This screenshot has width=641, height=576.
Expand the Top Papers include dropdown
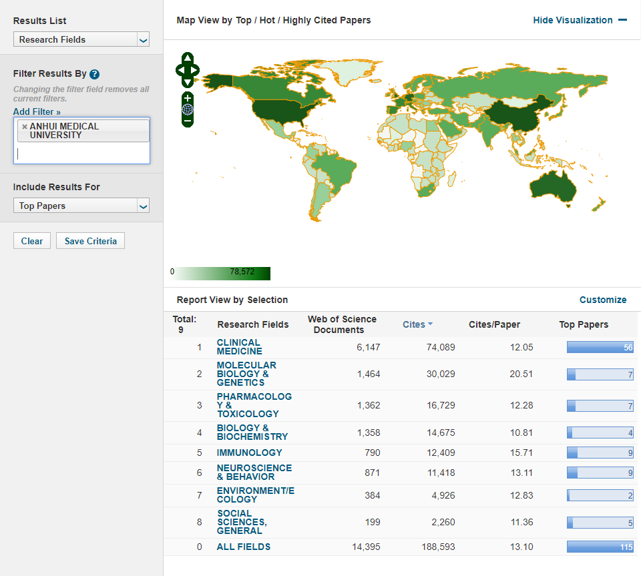click(x=81, y=206)
